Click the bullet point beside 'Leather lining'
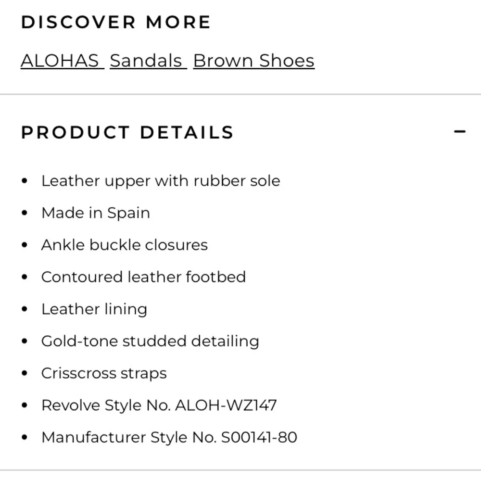Viewport: 481px width, 481px height. [x=25, y=309]
